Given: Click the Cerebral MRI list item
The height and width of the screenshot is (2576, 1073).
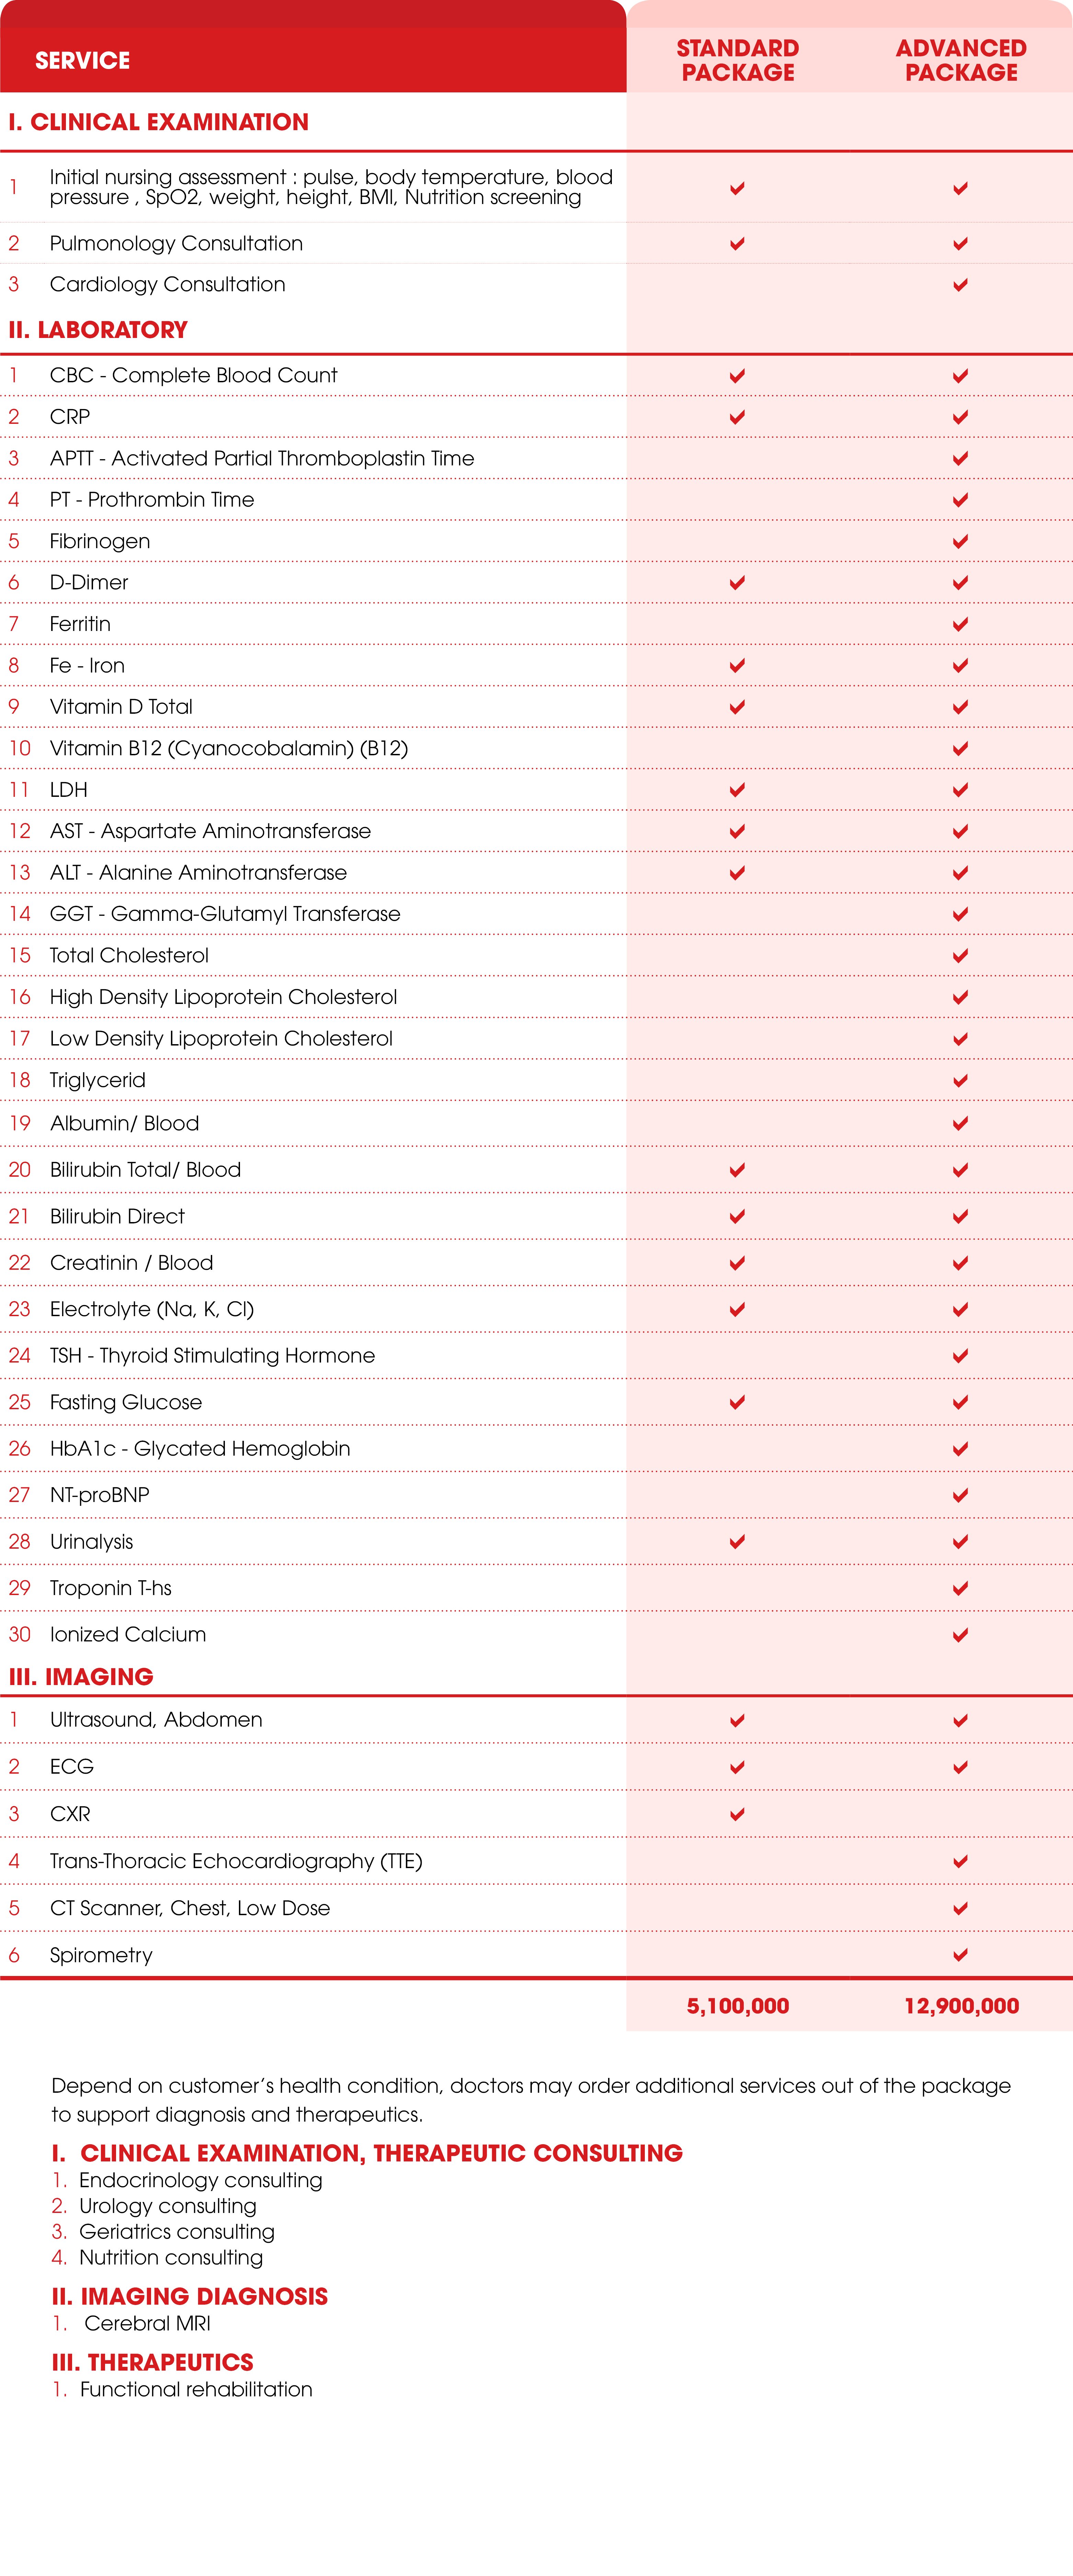Looking at the screenshot, I should (x=147, y=2323).
